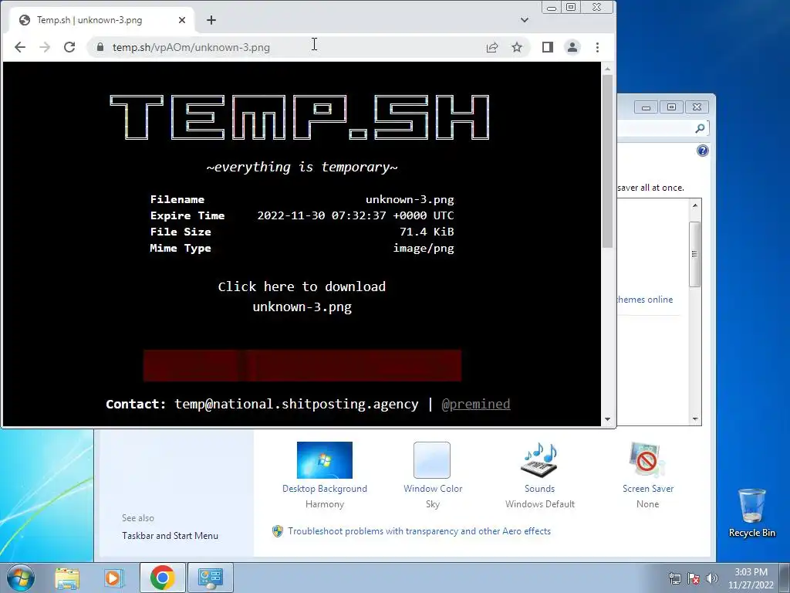Open the tab search chevron
Image resolution: width=790 pixels, height=593 pixels.
click(525, 20)
